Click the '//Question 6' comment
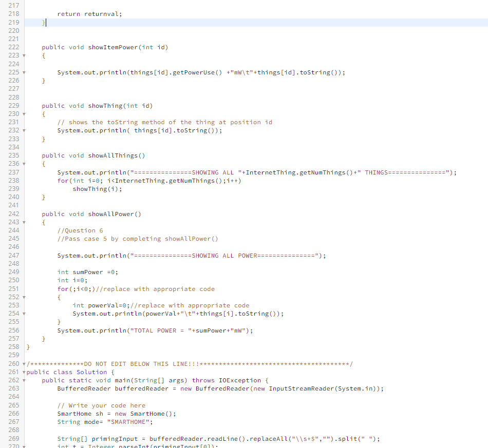 click(80, 230)
